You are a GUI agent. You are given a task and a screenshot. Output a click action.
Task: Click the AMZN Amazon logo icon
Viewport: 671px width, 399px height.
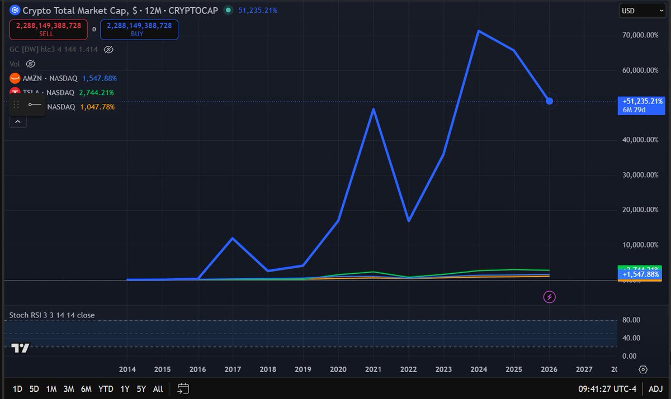[14, 78]
